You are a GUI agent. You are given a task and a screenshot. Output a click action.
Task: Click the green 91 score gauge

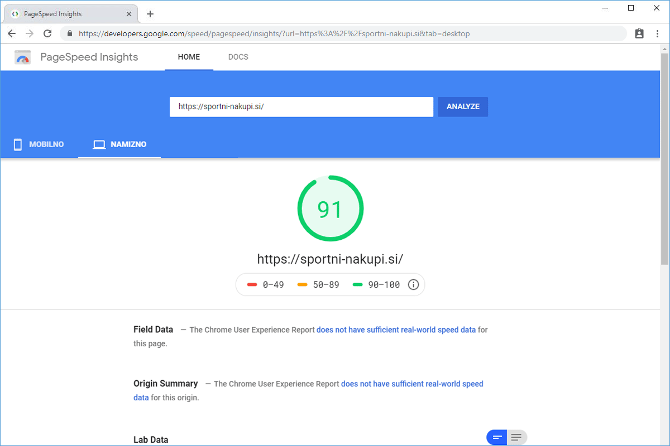(330, 209)
